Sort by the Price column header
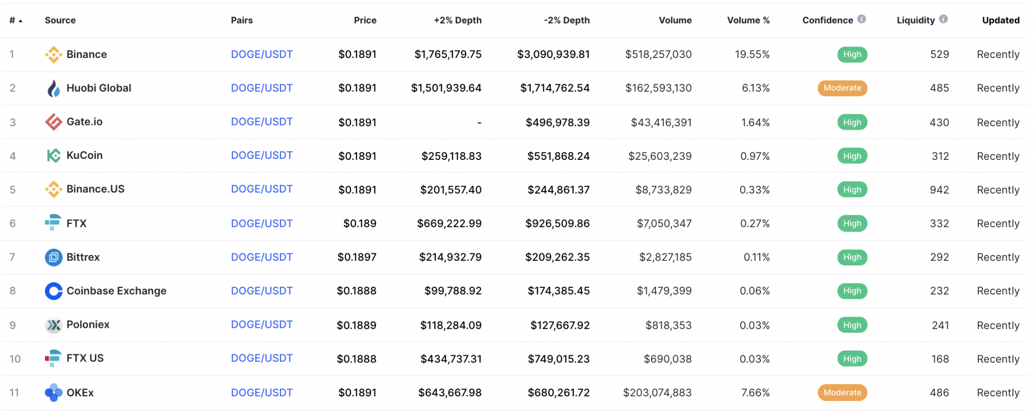 (365, 20)
